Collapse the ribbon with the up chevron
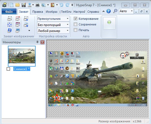Image resolution: width=151 pixels, height=124 pixels. tap(103, 11)
